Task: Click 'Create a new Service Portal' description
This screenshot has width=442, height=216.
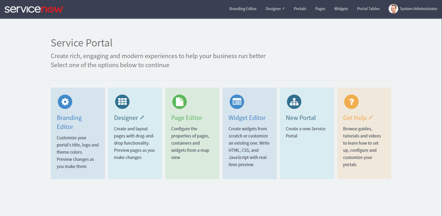Action: pos(305,132)
